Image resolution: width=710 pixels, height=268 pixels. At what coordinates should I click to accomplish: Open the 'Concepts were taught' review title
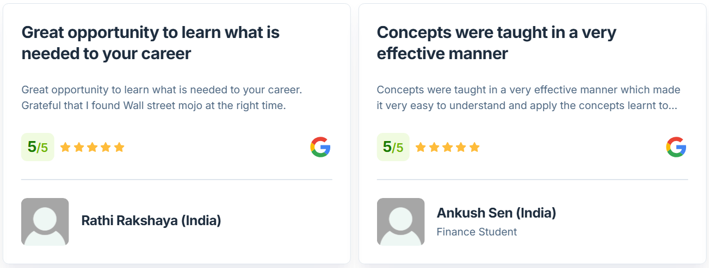pos(496,43)
